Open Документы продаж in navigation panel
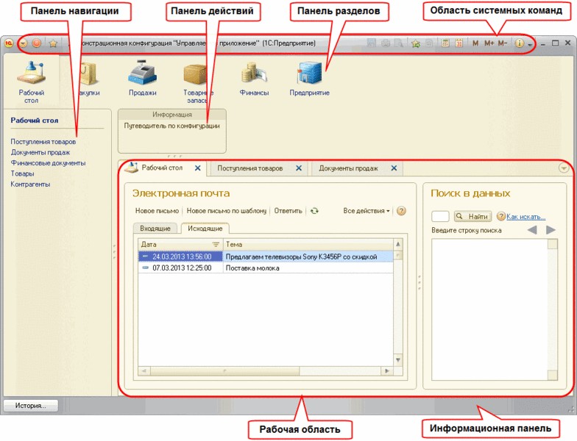This screenshot has width=577, height=441. tap(40, 152)
